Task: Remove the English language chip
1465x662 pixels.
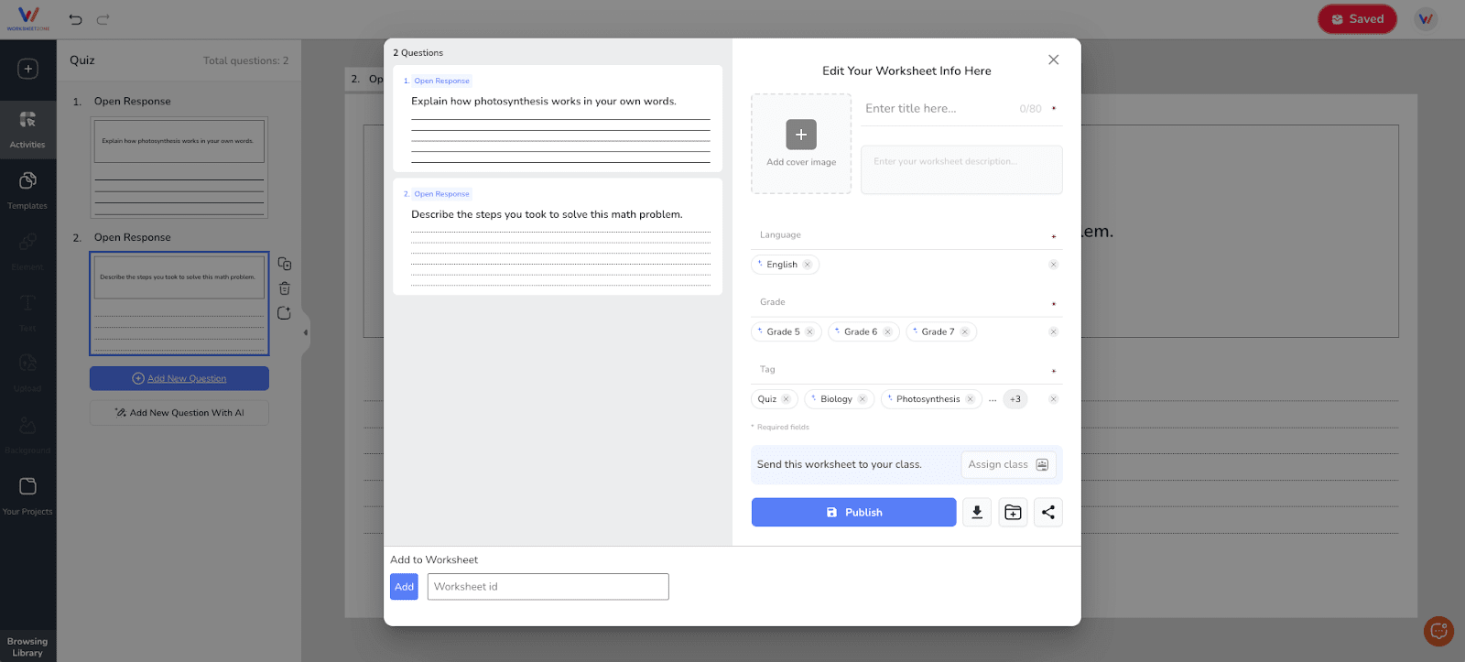Action: coord(808,265)
